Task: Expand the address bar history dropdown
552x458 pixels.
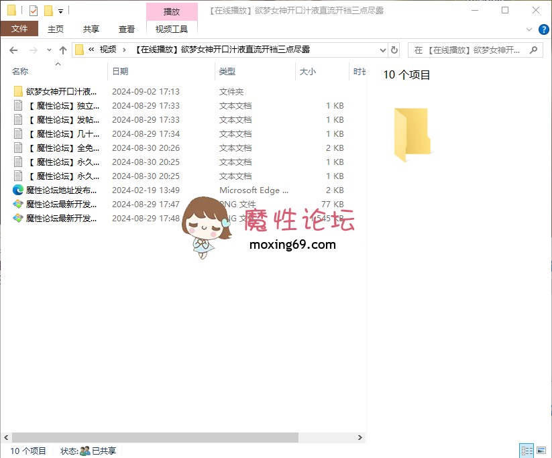Action: (x=382, y=50)
